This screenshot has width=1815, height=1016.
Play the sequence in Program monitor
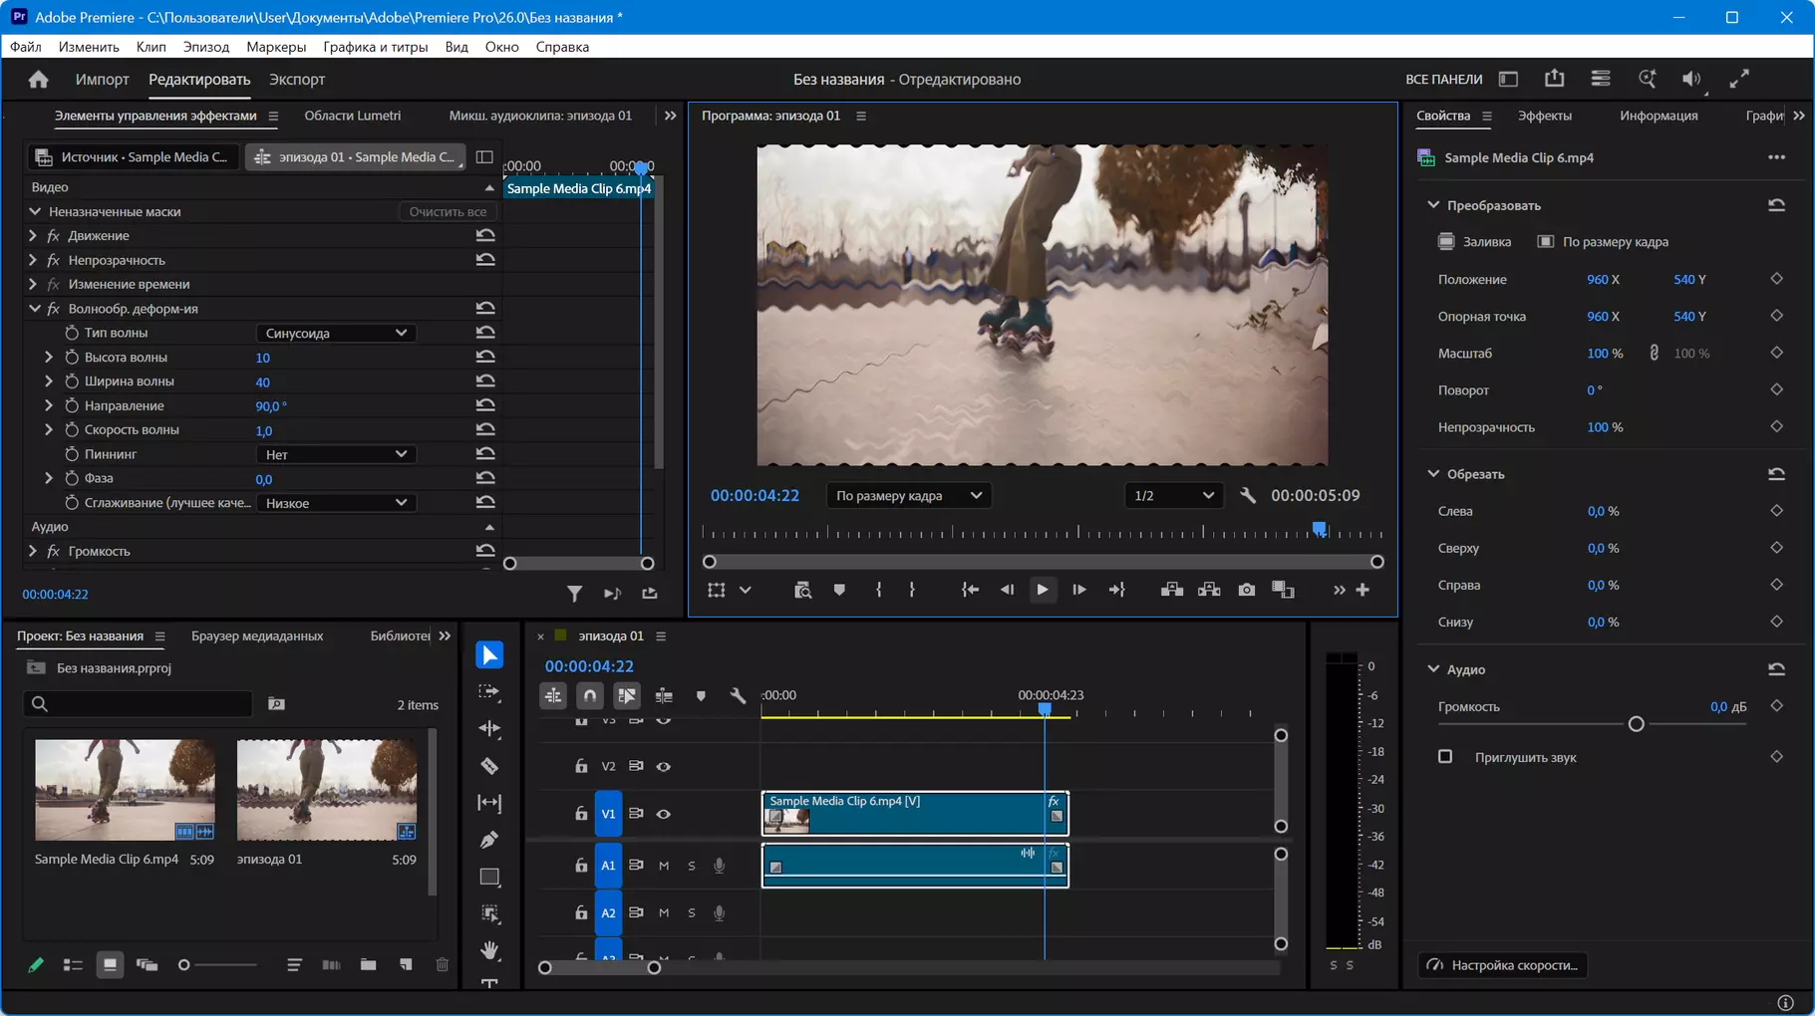tap(1043, 590)
